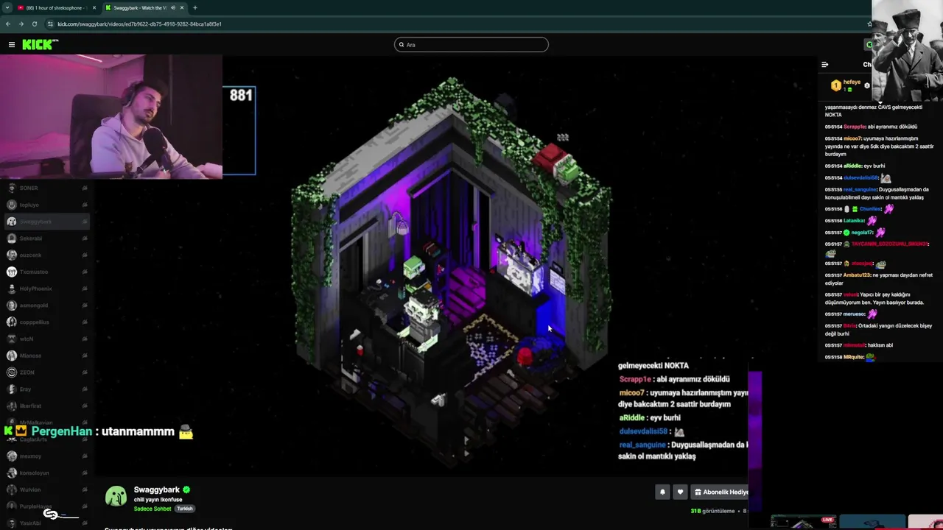This screenshot has width=943, height=530.
Task: Click ilkerfirat avatar in sidebar
Action: pyautogui.click(x=12, y=406)
